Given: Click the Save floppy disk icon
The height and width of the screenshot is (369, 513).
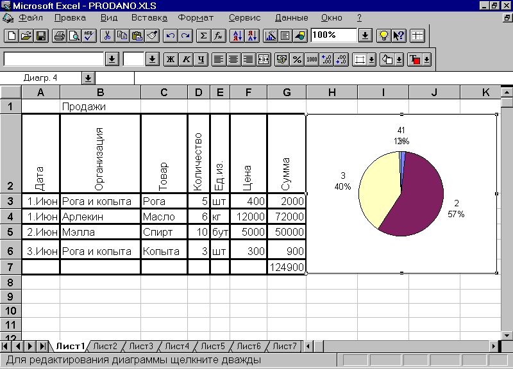Looking at the screenshot, I should [x=40, y=36].
